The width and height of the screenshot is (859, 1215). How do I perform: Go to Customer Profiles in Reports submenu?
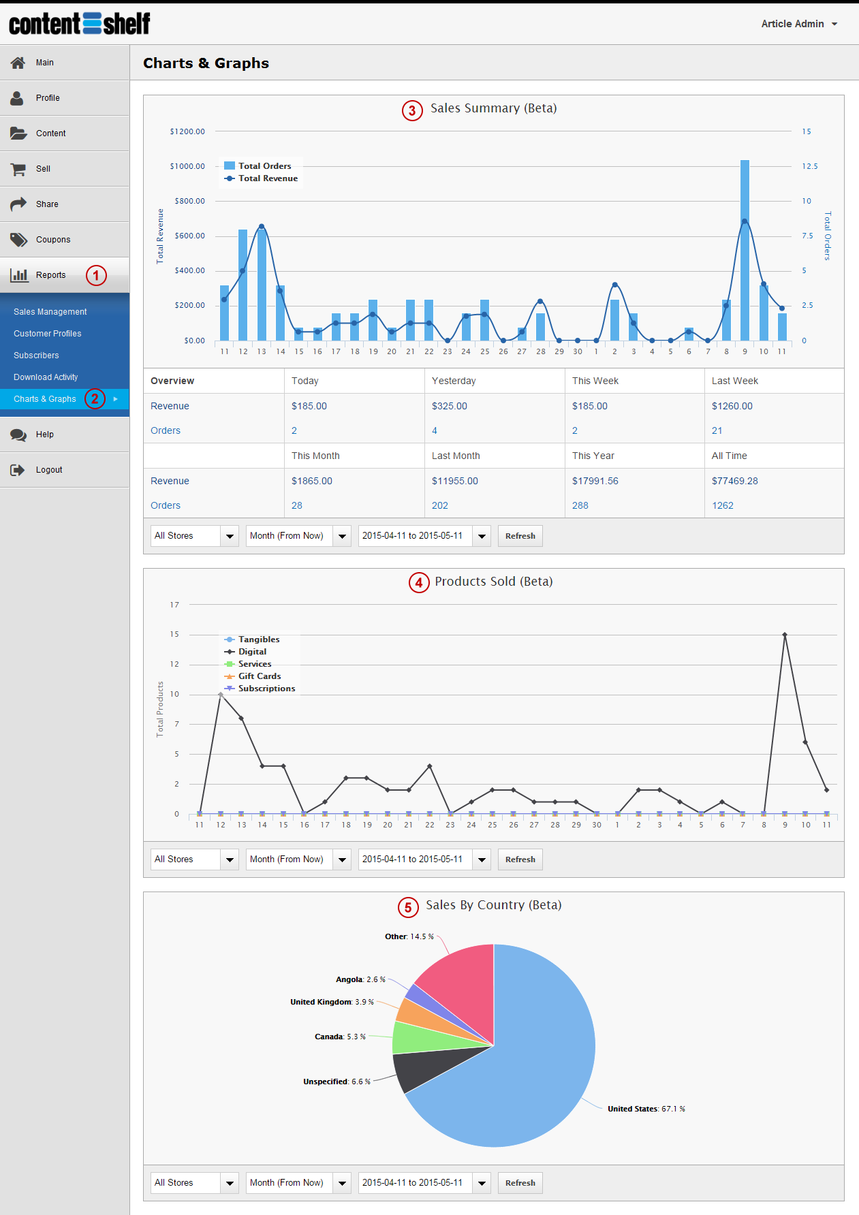[x=48, y=334]
